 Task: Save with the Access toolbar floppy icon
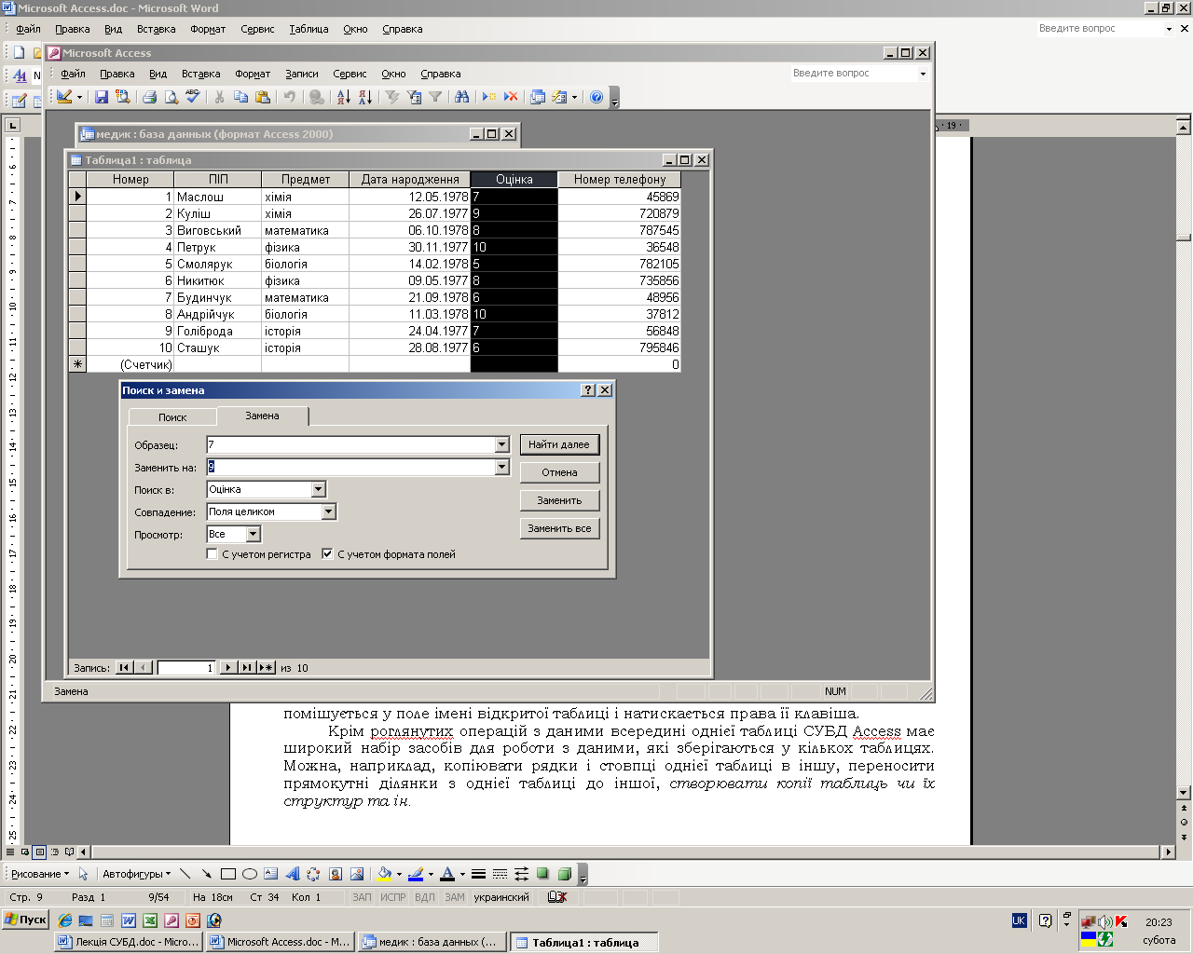point(102,97)
